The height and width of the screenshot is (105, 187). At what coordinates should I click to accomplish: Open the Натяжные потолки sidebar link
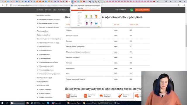(44, 15)
